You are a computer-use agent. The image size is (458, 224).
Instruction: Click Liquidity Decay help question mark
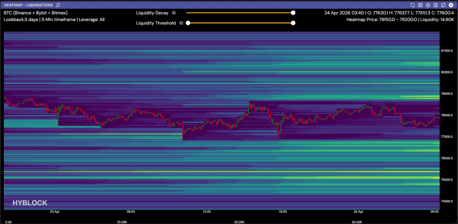pos(174,13)
